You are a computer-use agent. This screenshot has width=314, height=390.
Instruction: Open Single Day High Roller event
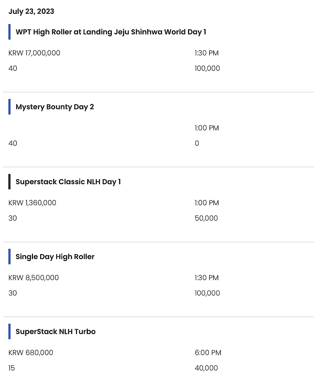[55, 257]
